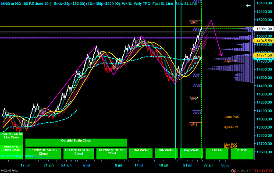Viewport: 274px width, 173px height.
Task: Click the '14 jul' date axis label
Action: coord(139,165)
